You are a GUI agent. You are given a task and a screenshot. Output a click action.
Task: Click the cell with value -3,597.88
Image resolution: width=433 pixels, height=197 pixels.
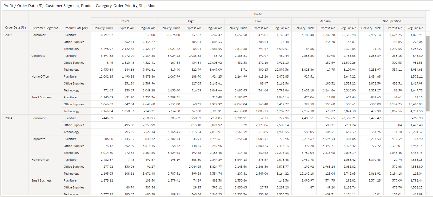103,56
